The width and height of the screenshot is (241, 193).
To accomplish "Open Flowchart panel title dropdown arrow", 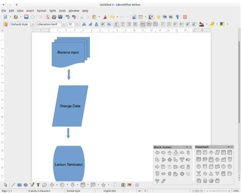I will 228,147.
